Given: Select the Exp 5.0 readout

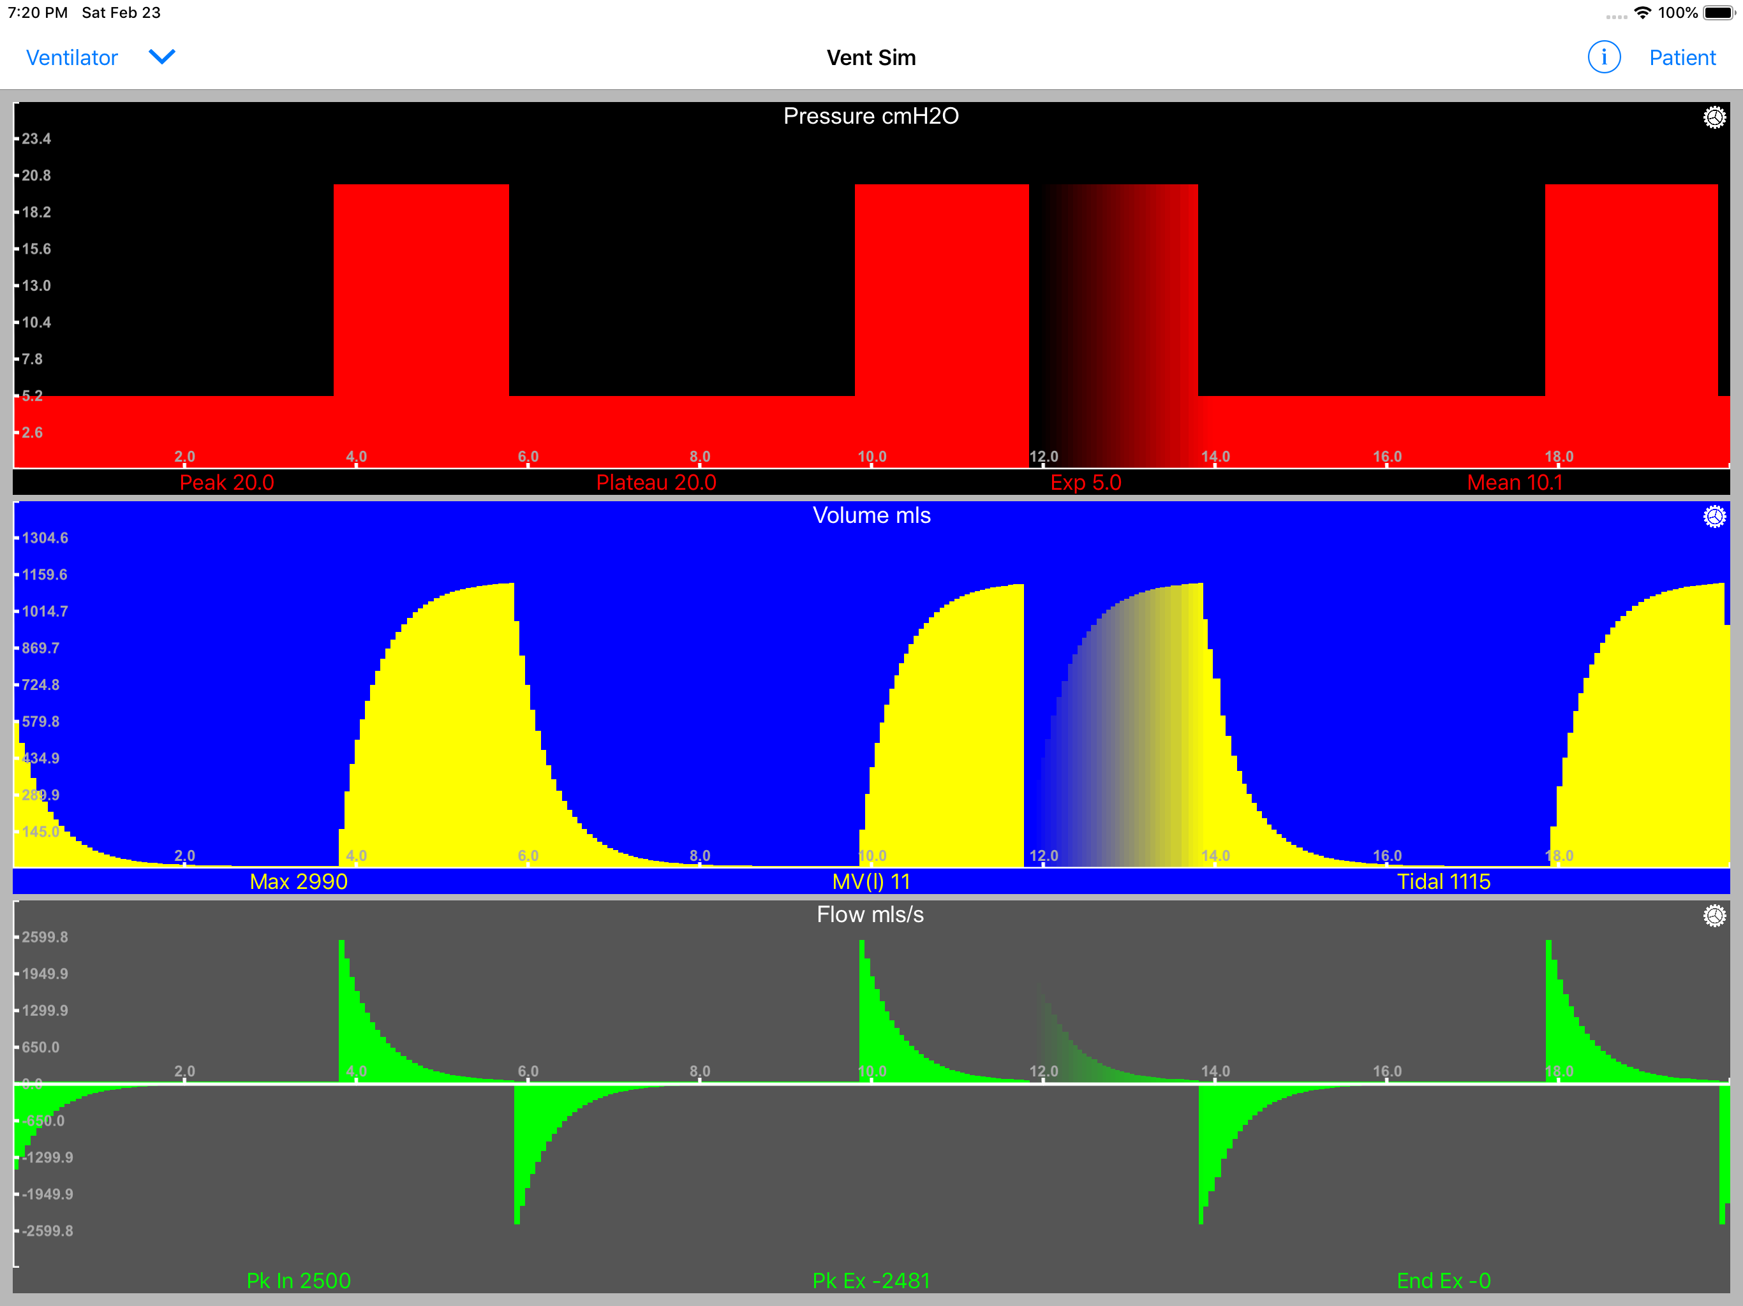Looking at the screenshot, I should [x=1085, y=482].
